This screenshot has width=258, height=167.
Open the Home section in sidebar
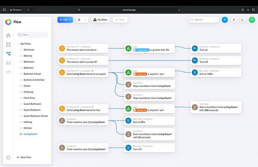(8, 35)
